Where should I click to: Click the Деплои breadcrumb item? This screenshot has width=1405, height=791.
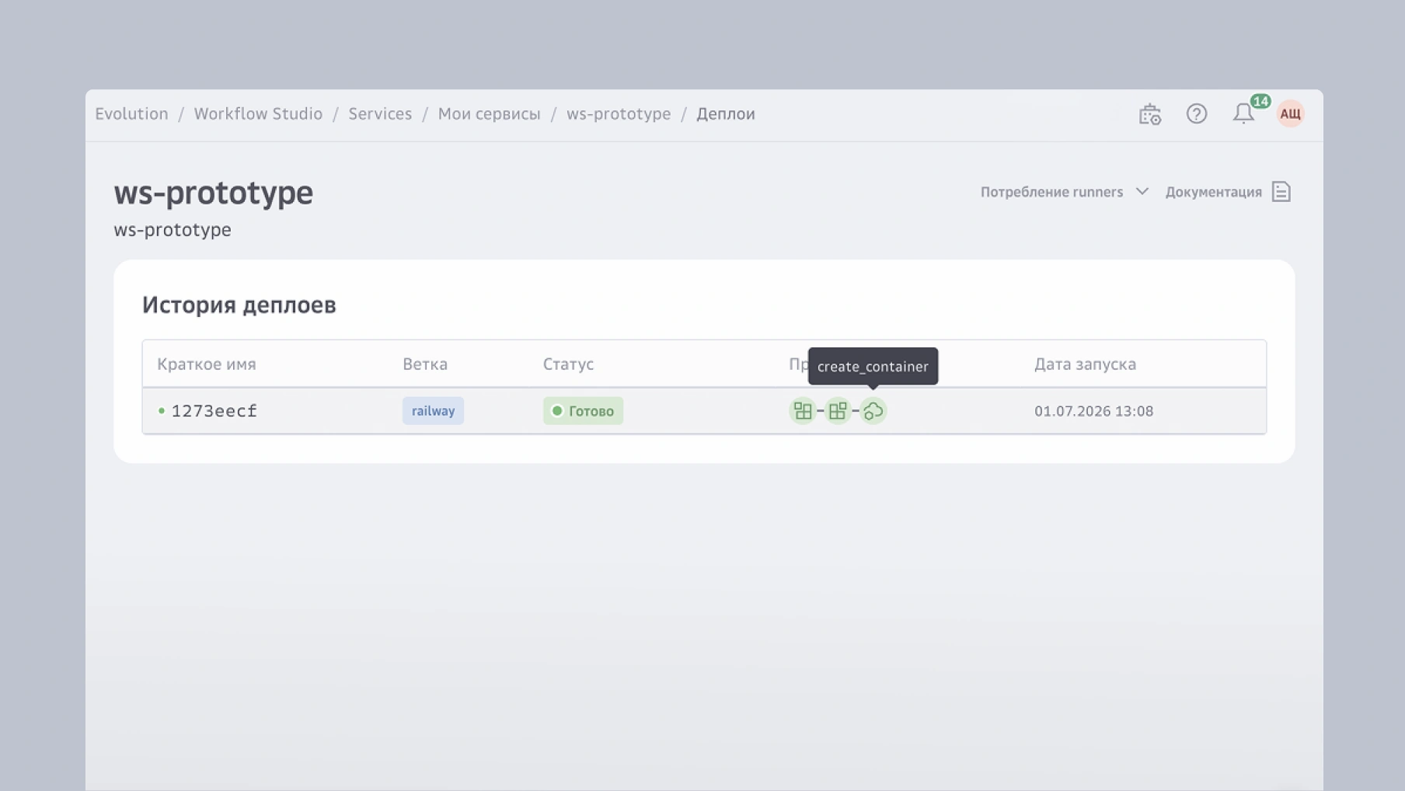pyautogui.click(x=726, y=114)
